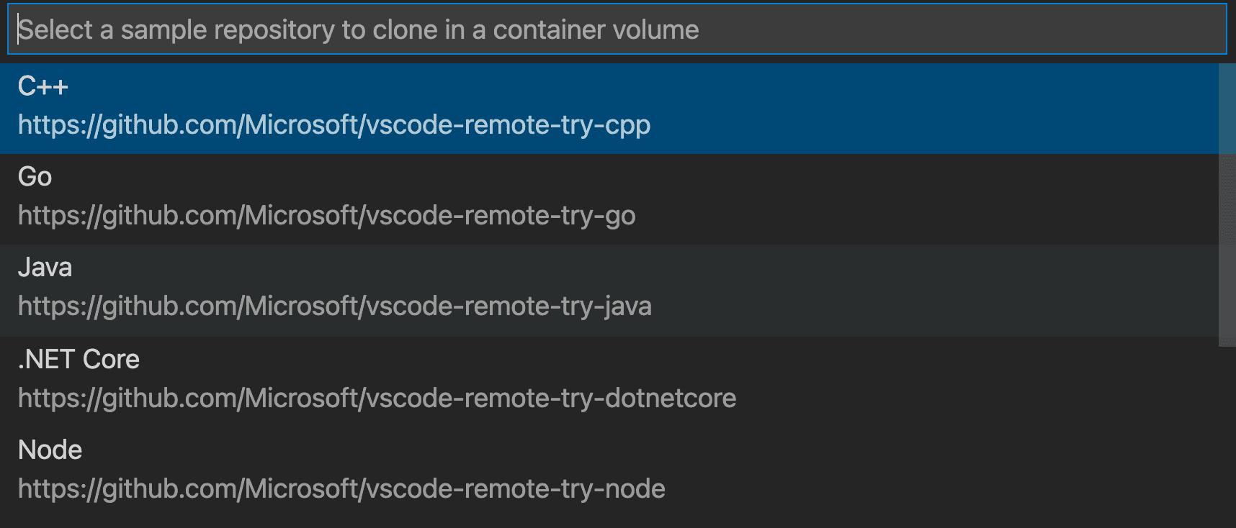Click the scrollbar track beside the .NET Core entry
1236x528 pixels.
point(1227,387)
